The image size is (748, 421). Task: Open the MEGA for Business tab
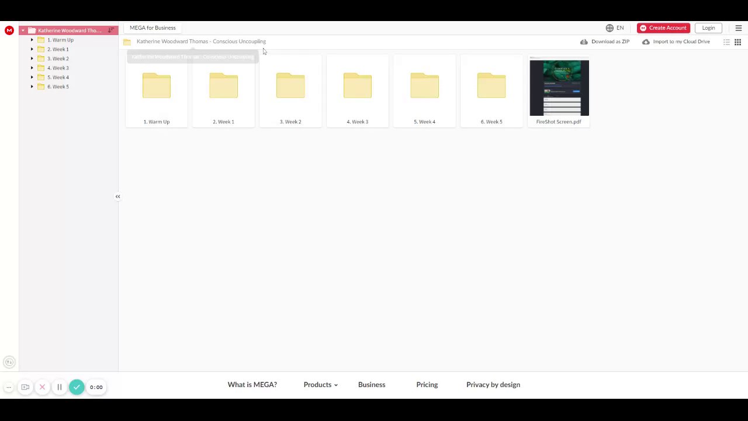click(x=153, y=28)
